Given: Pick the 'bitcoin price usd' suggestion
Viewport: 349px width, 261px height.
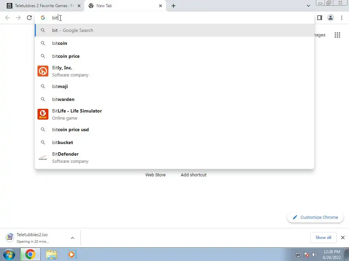Looking at the screenshot, I should [x=174, y=129].
